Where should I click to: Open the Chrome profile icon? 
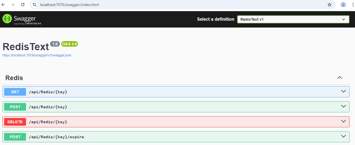pos(343,5)
